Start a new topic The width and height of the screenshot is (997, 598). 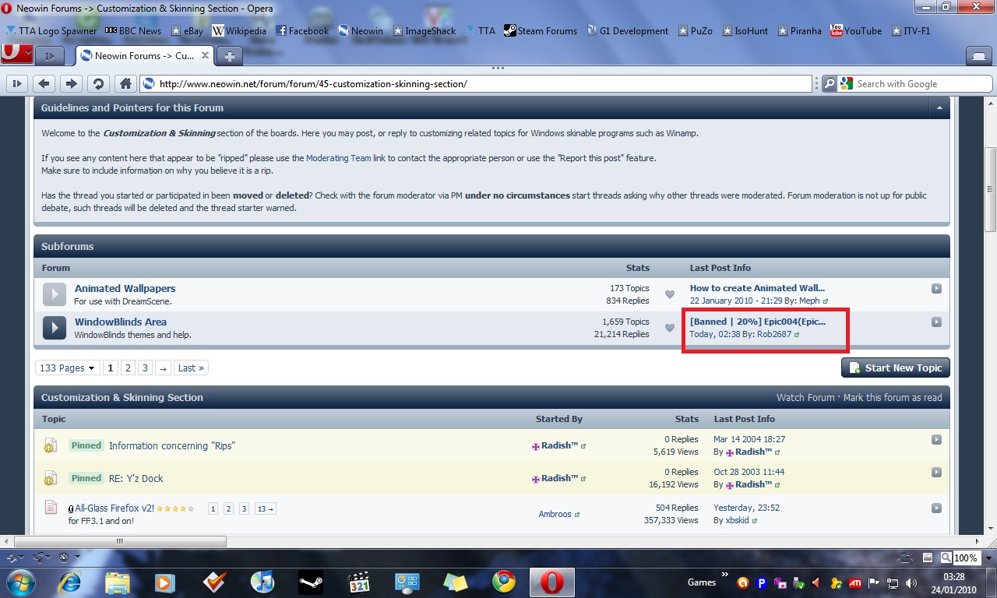tap(896, 368)
